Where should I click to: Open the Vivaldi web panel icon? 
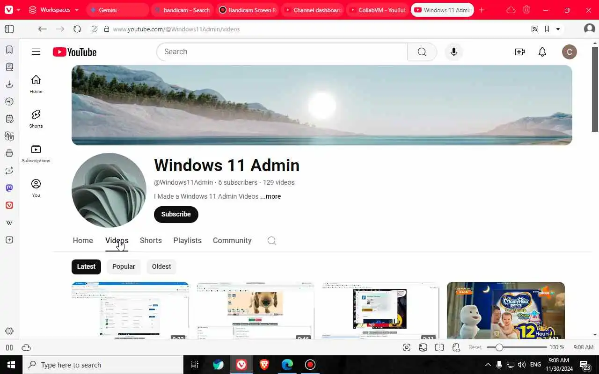(x=9, y=205)
